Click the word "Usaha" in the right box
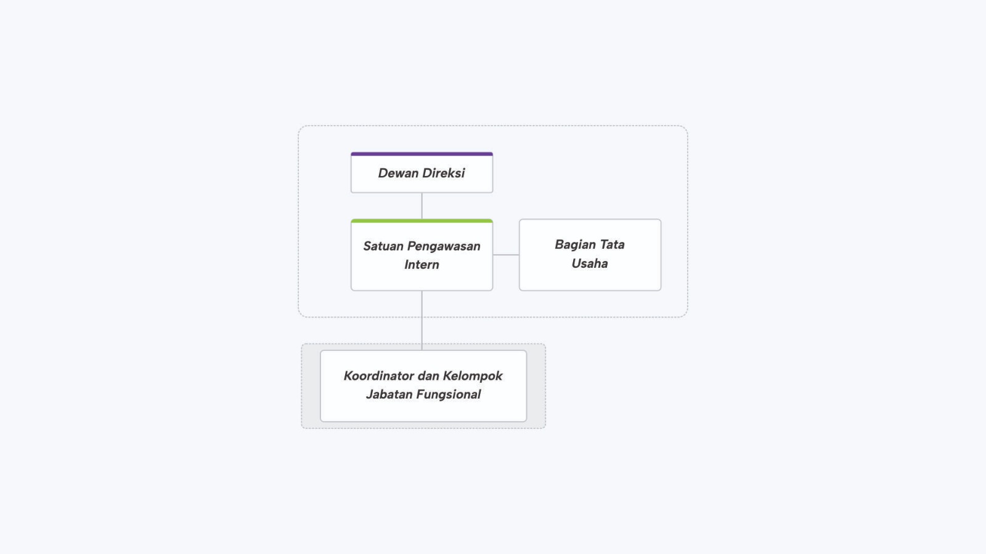The width and height of the screenshot is (986, 554). 590,263
